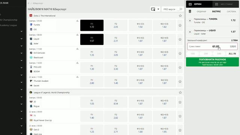The height and width of the screenshot is (135, 240).
Task: Open the КУПОН tab
Action: [x=199, y=4]
